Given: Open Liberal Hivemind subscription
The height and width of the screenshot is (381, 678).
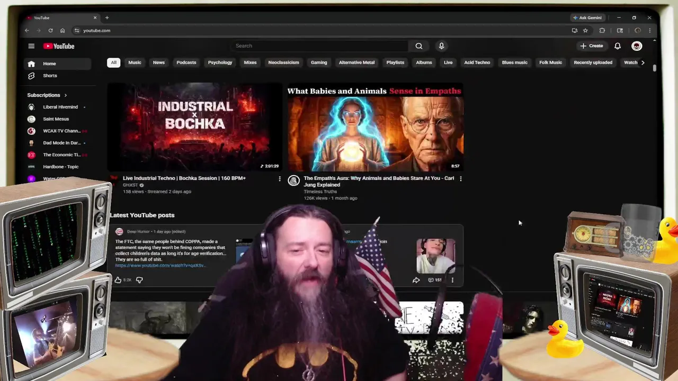Looking at the screenshot, I should click(59, 107).
